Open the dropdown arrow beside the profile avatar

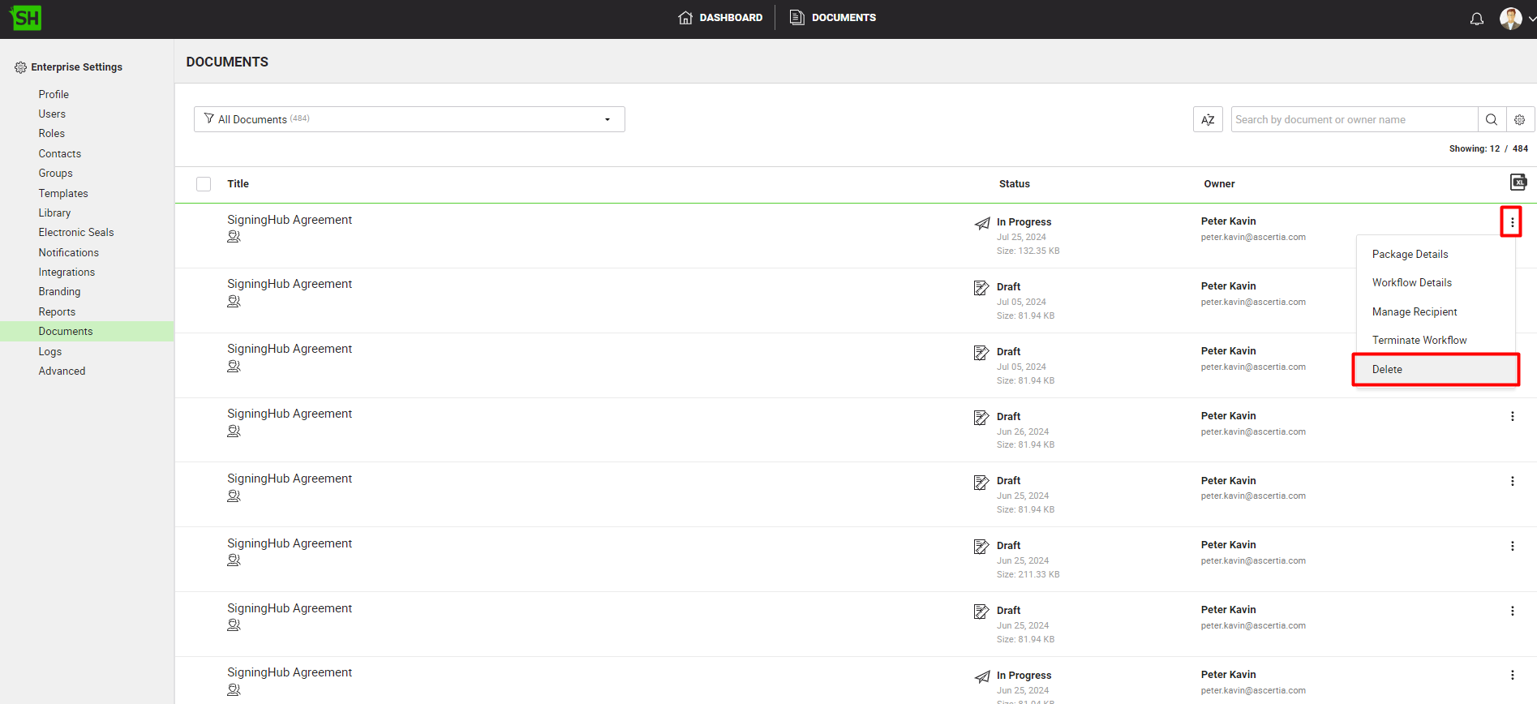(1531, 19)
